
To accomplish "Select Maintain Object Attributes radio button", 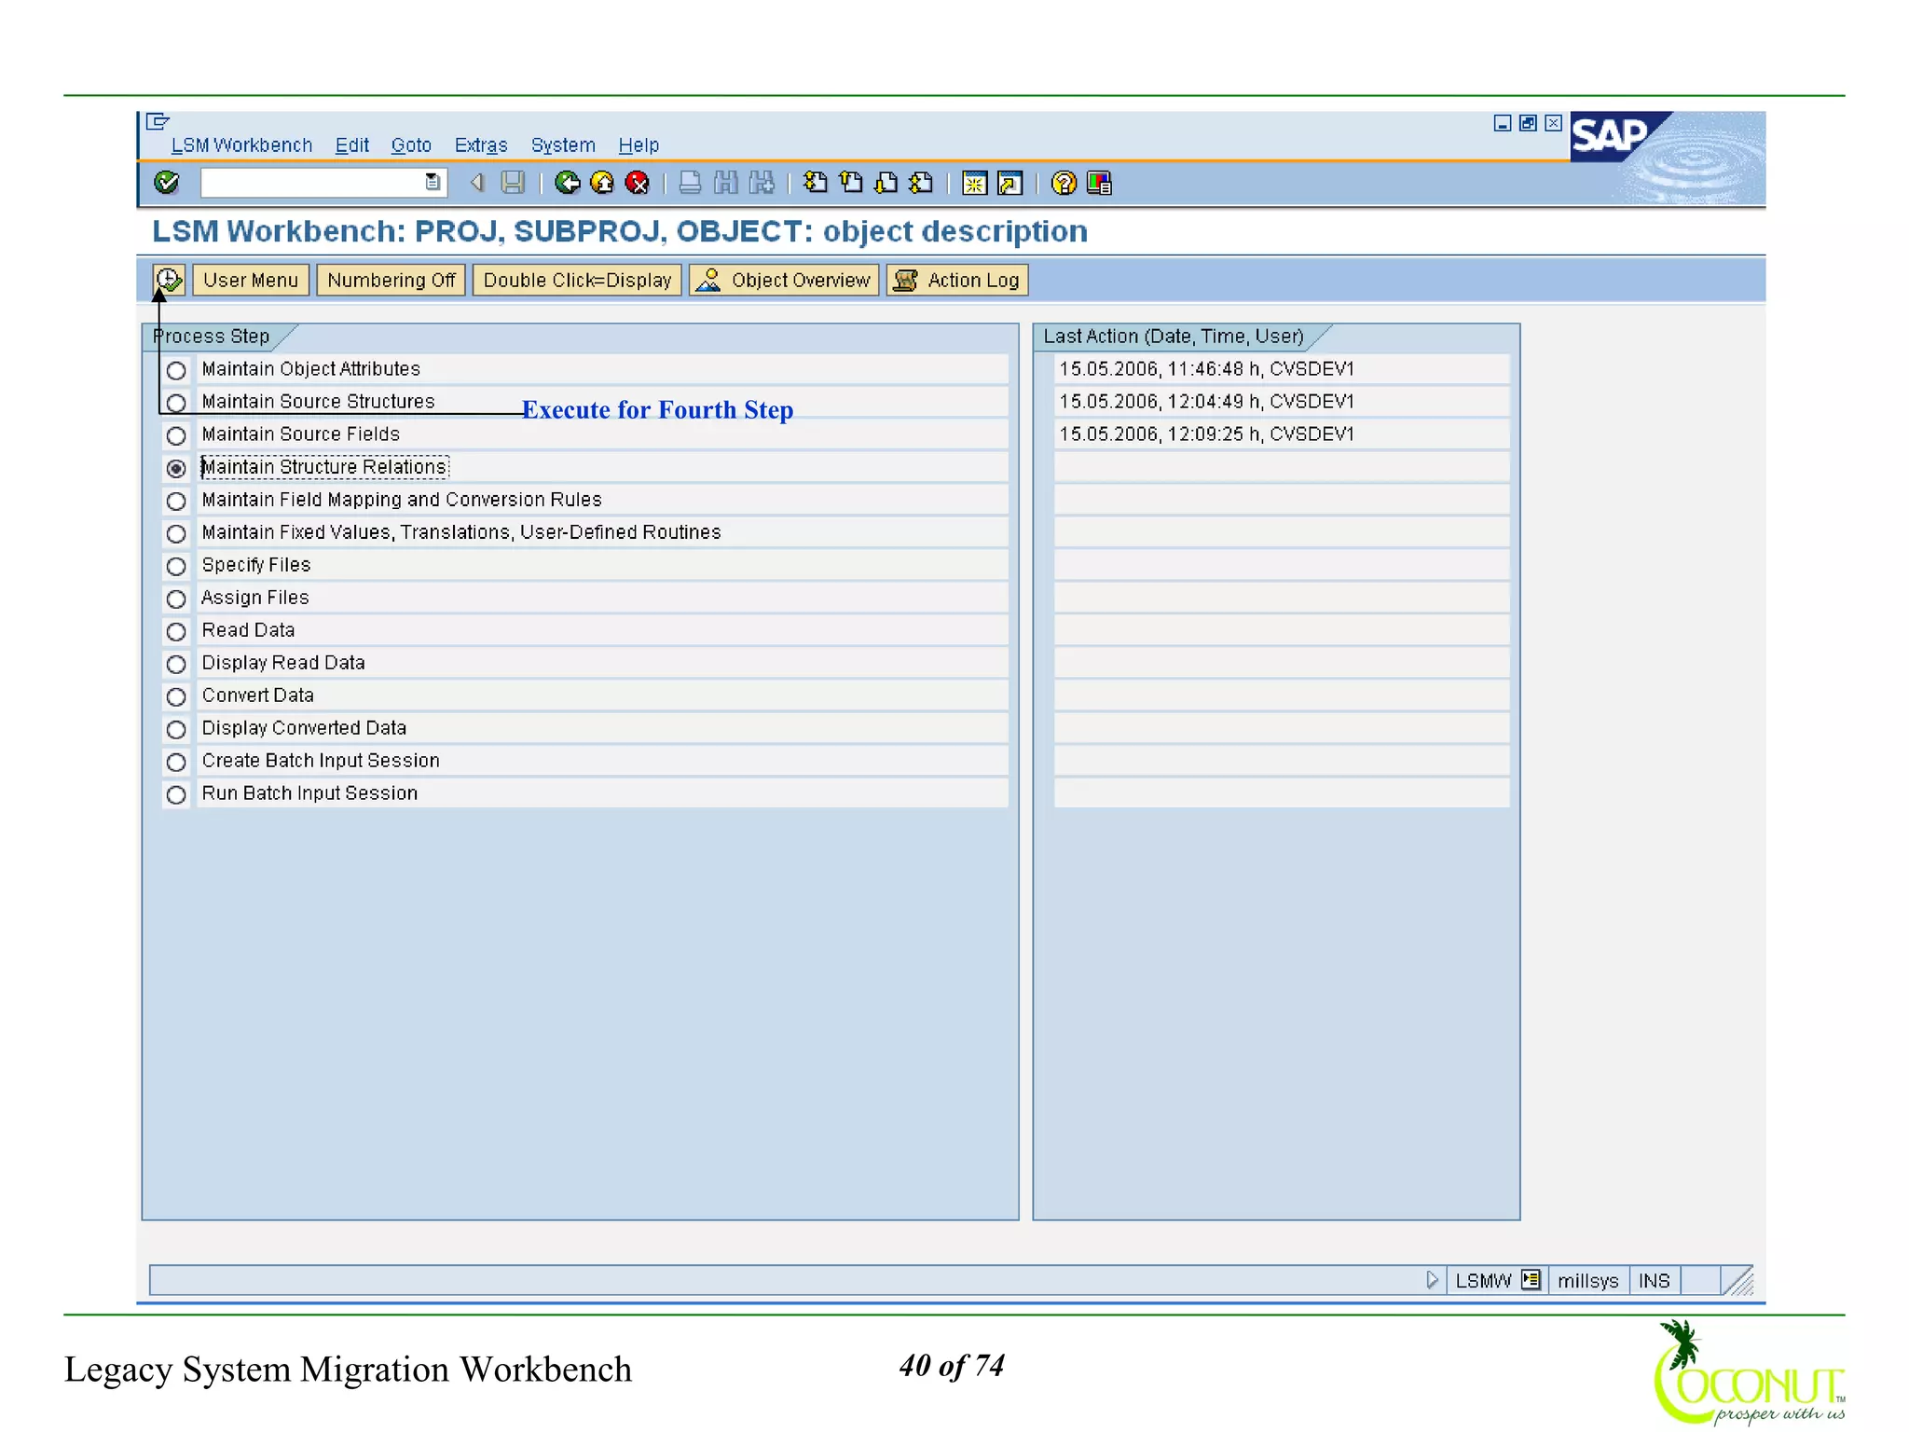I will pyautogui.click(x=176, y=370).
